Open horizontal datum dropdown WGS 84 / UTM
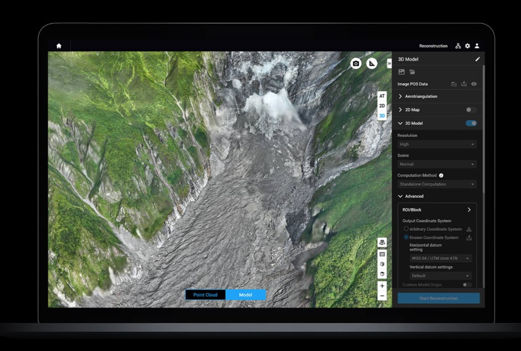521x351 pixels. pos(440,258)
